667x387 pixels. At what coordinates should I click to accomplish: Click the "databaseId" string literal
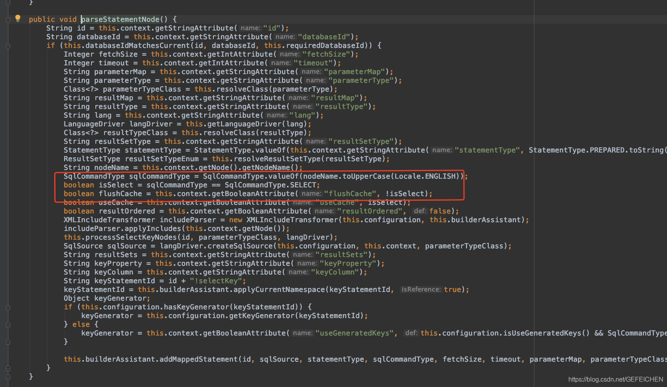[x=324, y=37]
